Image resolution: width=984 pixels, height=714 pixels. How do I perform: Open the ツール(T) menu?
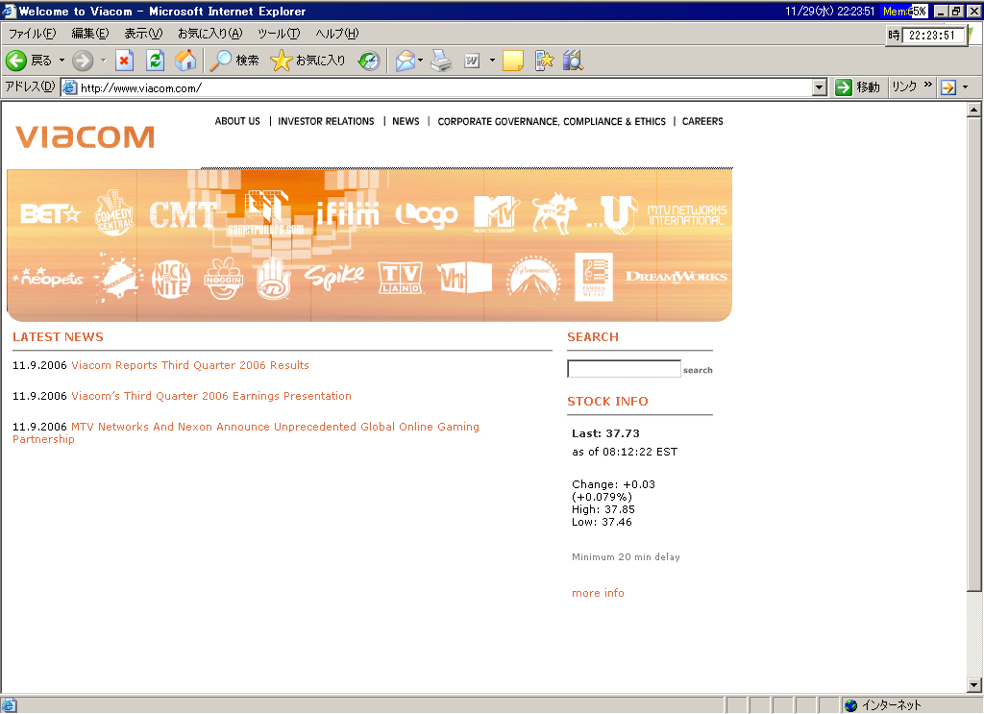278,34
